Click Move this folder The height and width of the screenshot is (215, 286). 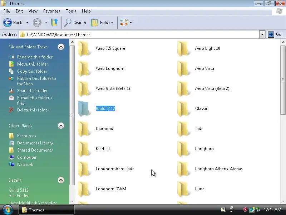click(33, 64)
